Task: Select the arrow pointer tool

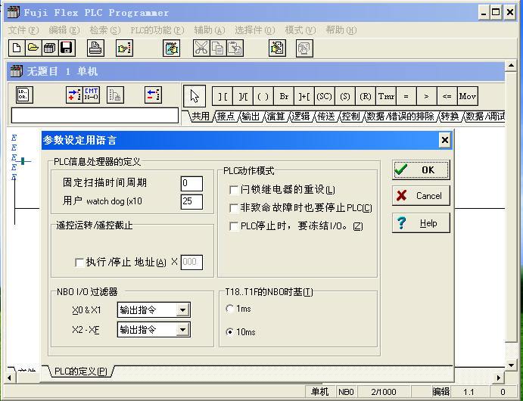Action: pos(195,96)
